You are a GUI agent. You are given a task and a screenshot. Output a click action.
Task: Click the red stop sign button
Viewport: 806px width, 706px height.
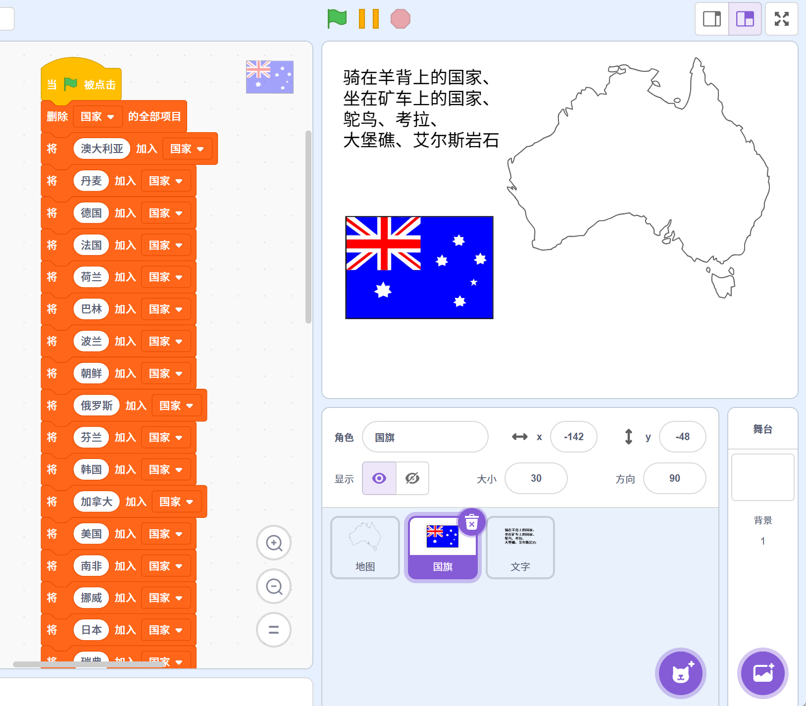[x=400, y=19]
